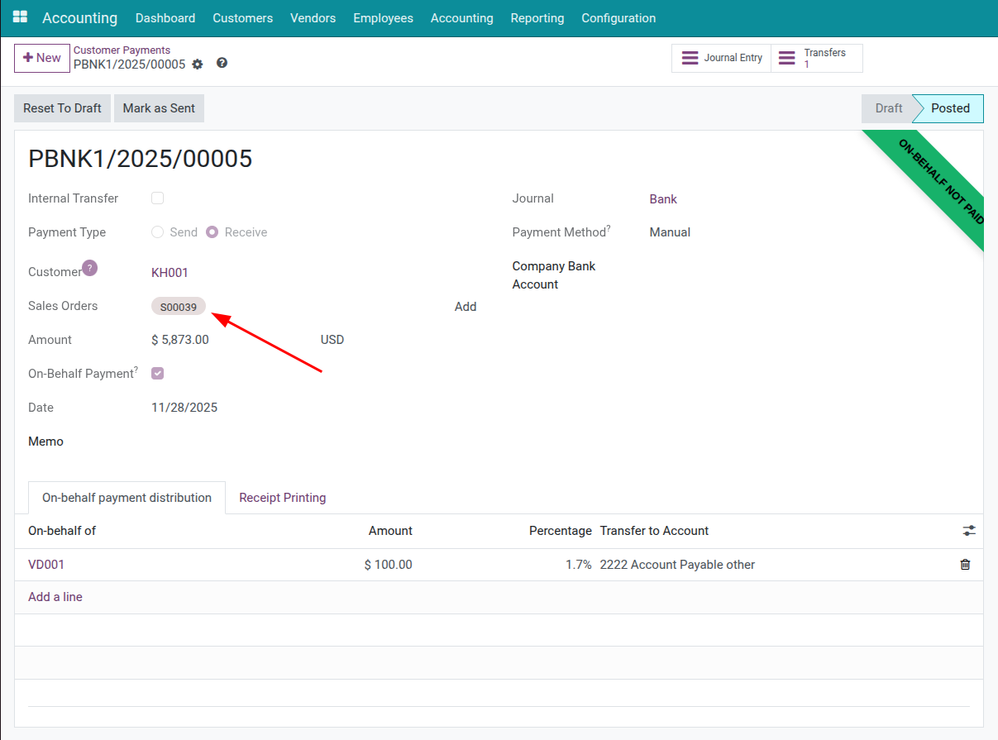The height and width of the screenshot is (740, 998).
Task: Select the Send payment type radio
Action: point(158,232)
